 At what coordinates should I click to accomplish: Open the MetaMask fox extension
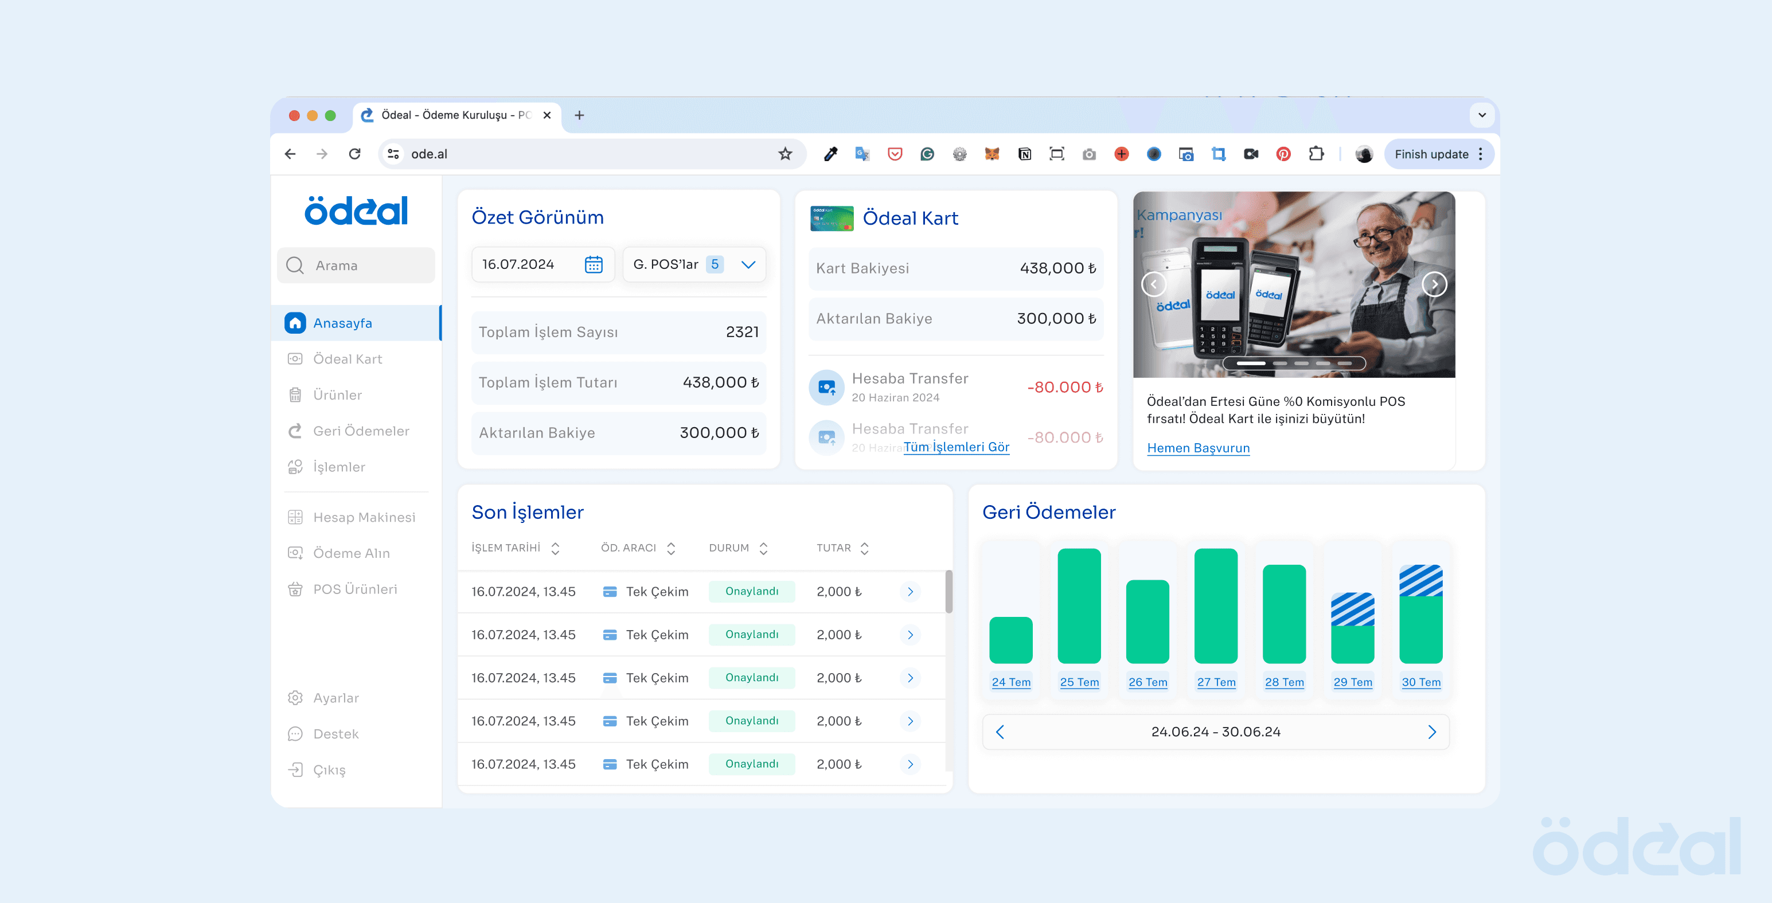(992, 154)
